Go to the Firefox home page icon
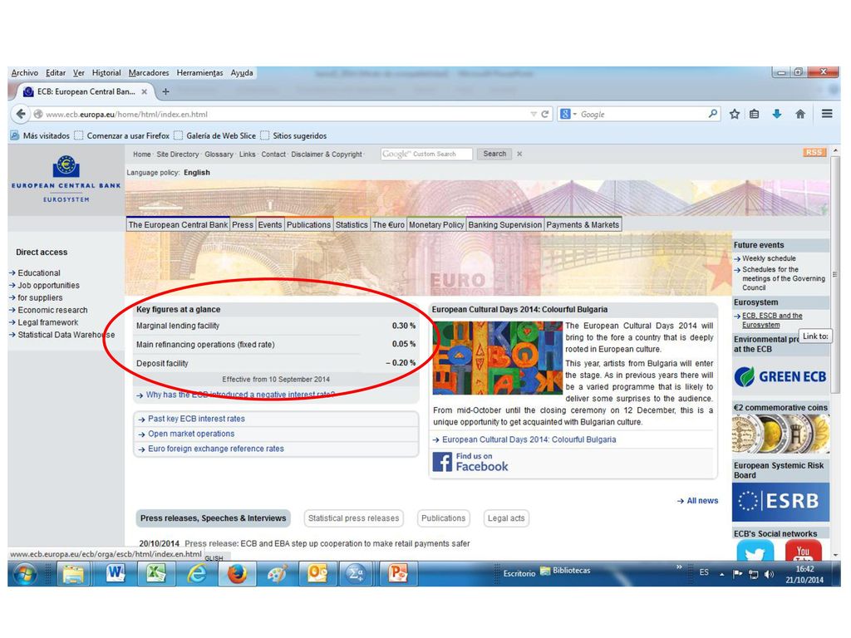 click(x=800, y=114)
